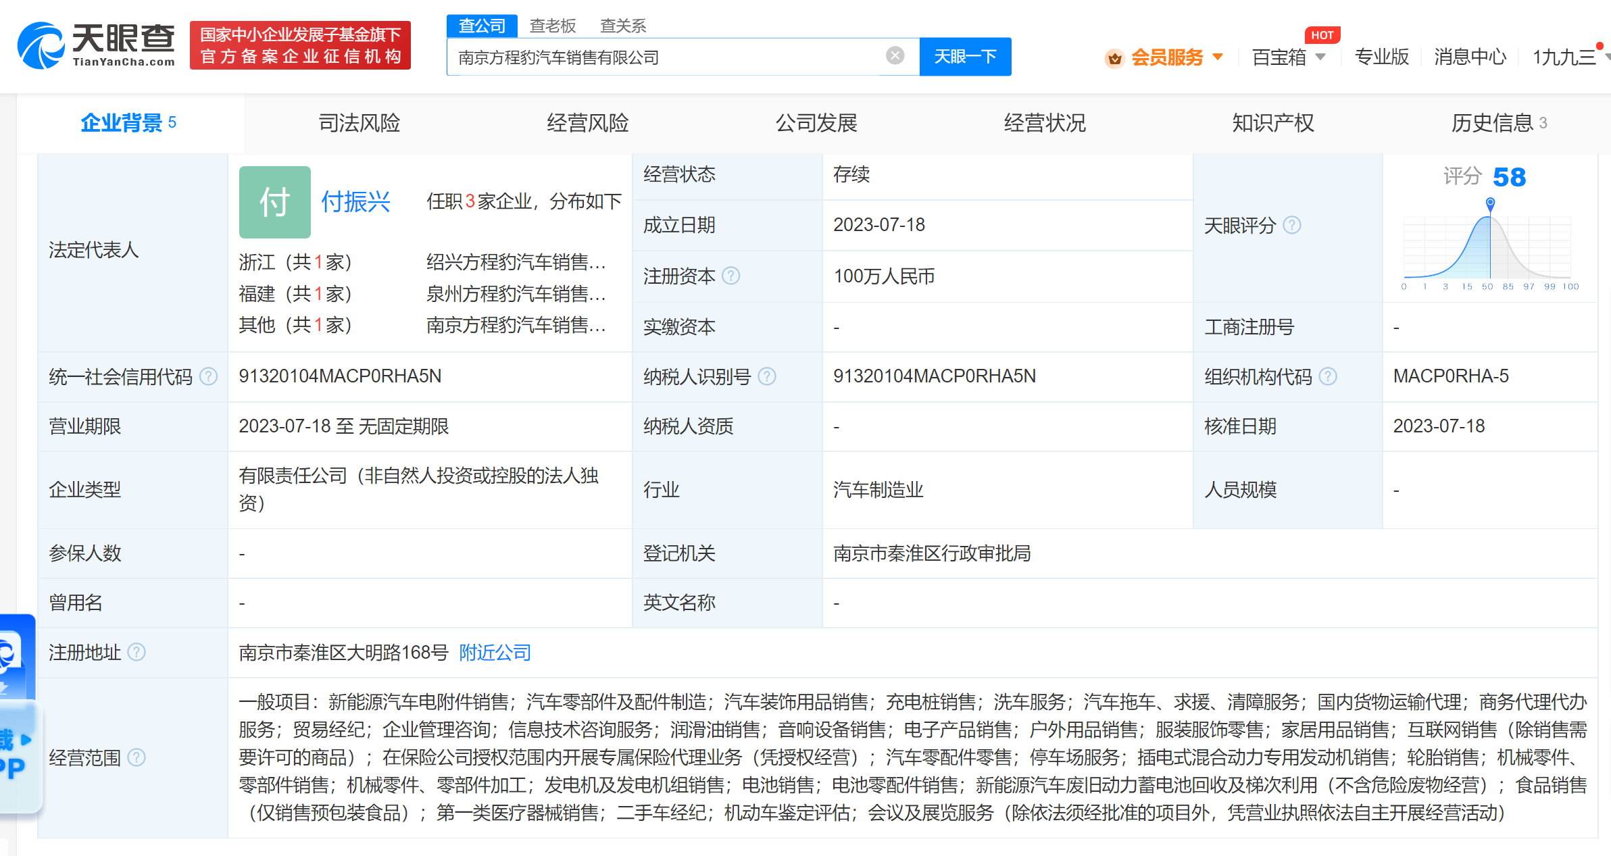Image resolution: width=1611 pixels, height=856 pixels.
Task: Click help icon next to 统一社会信用代码
Action: [209, 376]
